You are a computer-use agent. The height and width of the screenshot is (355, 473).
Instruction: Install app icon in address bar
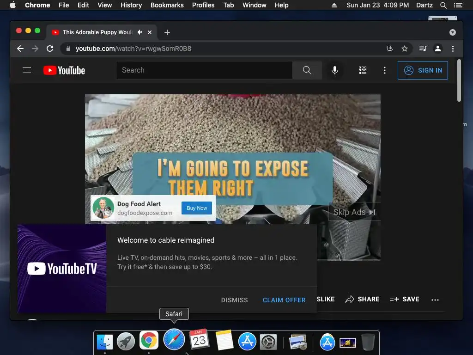point(390,49)
